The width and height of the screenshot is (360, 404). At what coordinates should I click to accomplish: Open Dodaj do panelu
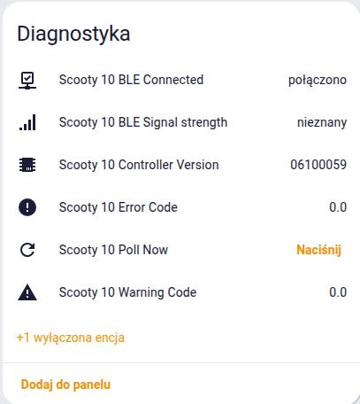point(65,385)
